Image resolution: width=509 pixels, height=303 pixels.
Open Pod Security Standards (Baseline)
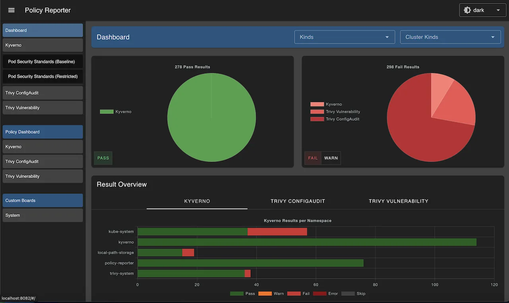(x=43, y=61)
